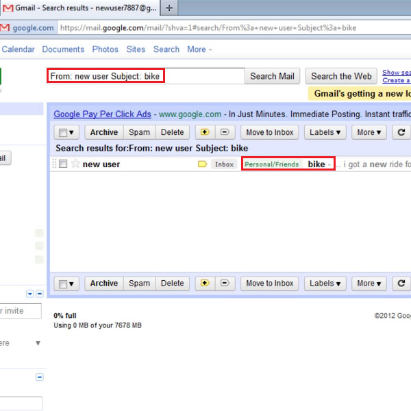Click Move to Inbox in top toolbar
411x411 pixels.
click(270, 132)
